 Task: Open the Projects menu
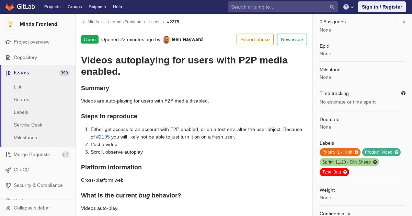(x=52, y=7)
